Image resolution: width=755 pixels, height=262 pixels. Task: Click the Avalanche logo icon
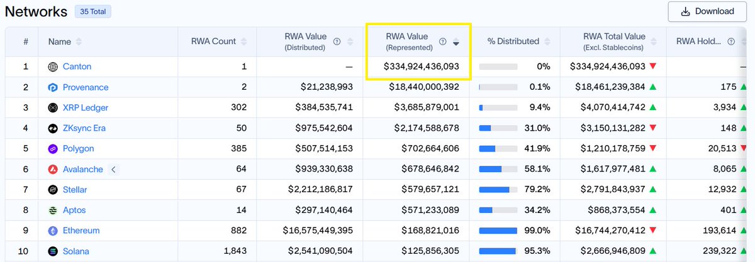tap(53, 169)
